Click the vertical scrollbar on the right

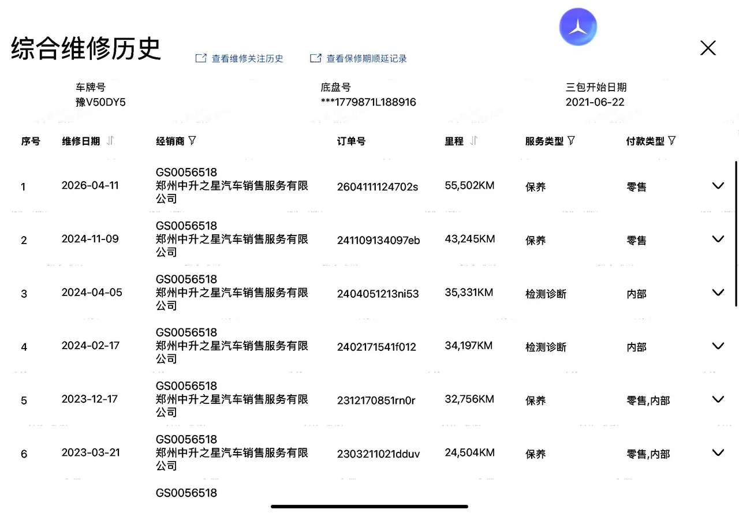tap(736, 234)
